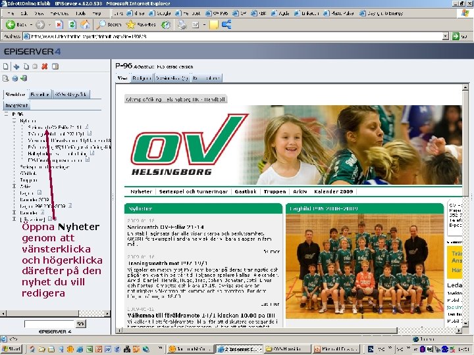Click the cut/move page icon in EPiServer
Image resolution: width=474 pixels, height=355 pixels.
point(16,66)
